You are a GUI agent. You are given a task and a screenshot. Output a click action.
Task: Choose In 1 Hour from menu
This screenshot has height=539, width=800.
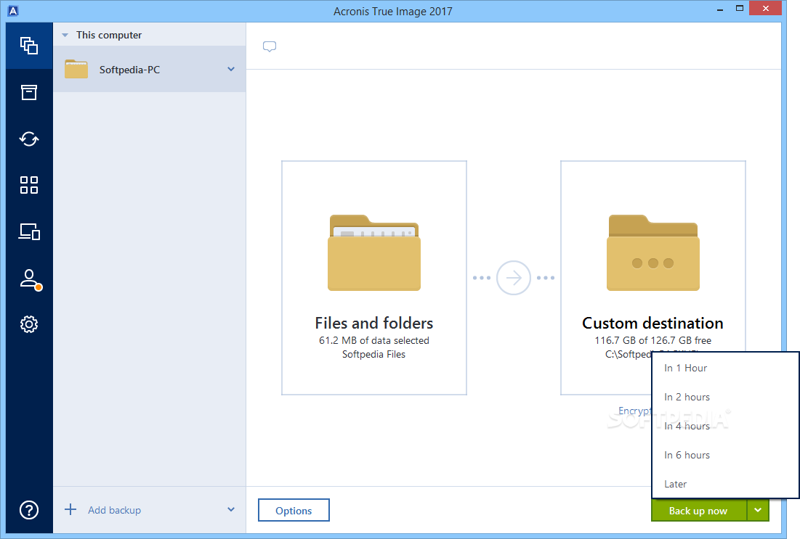coord(725,368)
